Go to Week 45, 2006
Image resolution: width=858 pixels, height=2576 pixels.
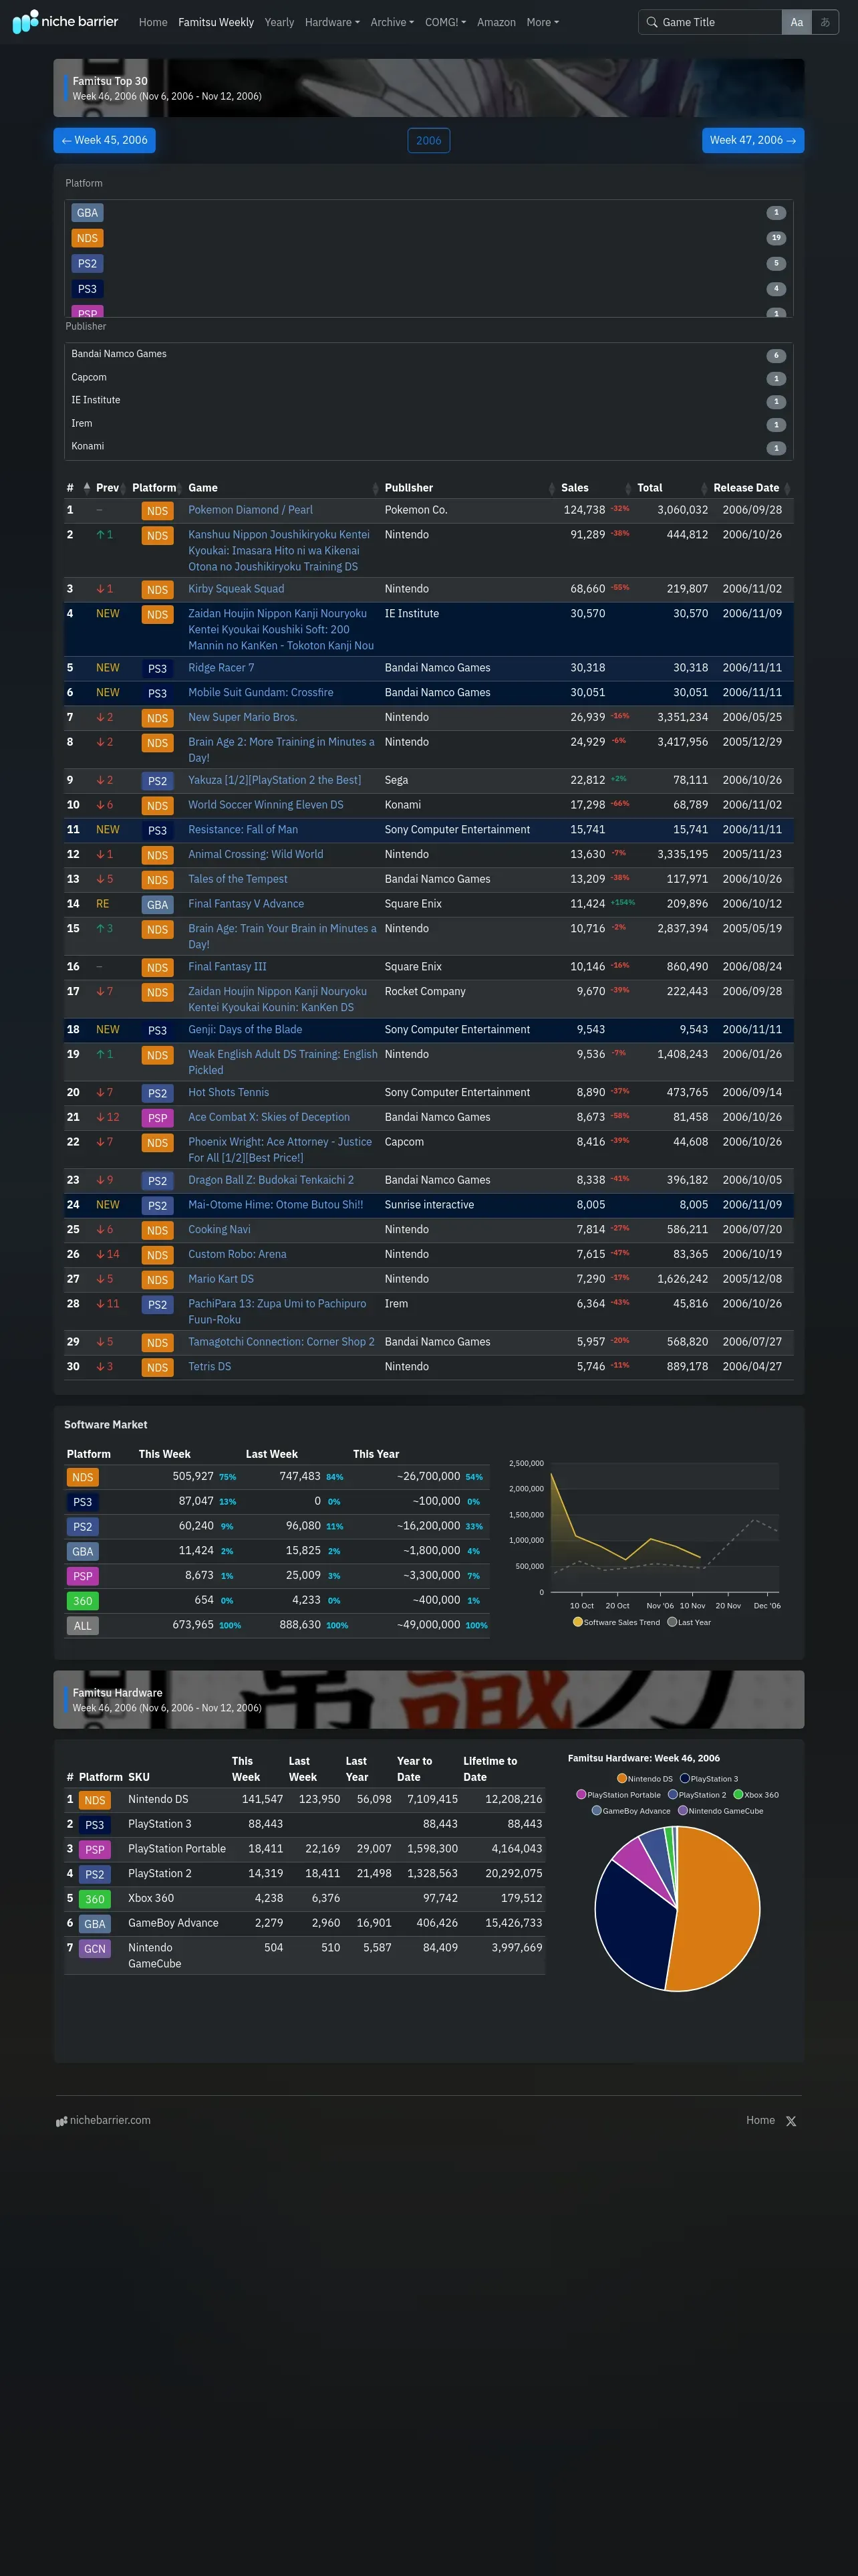(x=105, y=140)
